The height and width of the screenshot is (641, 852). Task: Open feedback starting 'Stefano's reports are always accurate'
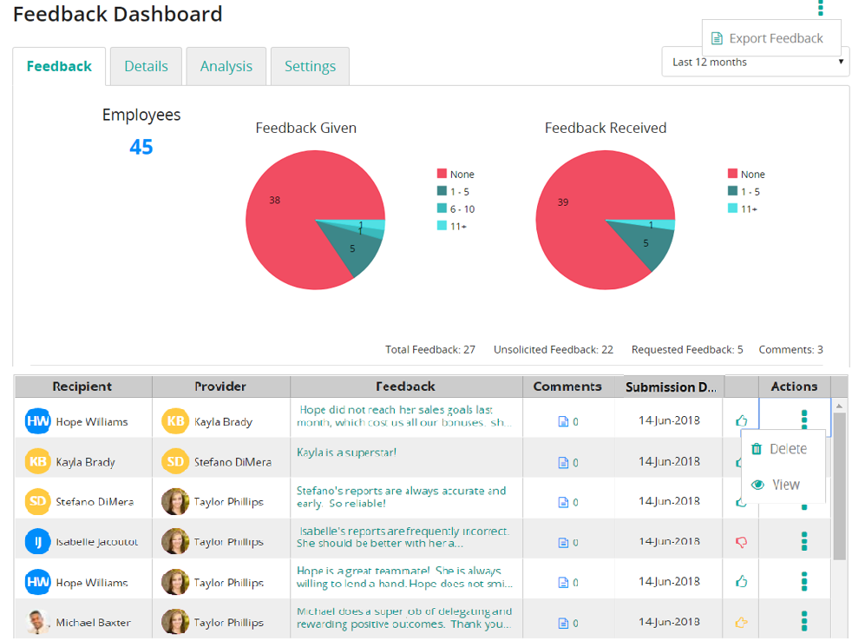point(401,497)
